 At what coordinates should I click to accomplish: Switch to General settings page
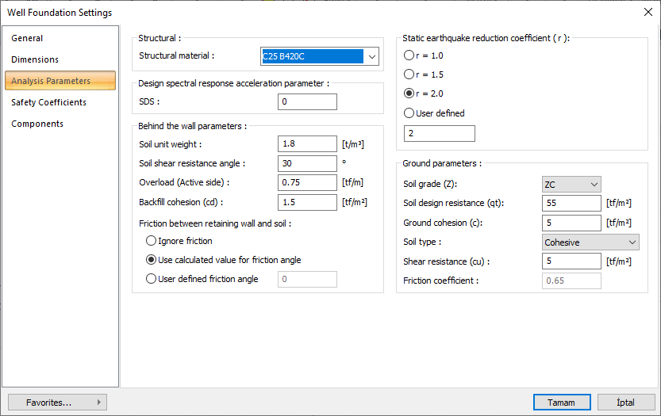(28, 38)
